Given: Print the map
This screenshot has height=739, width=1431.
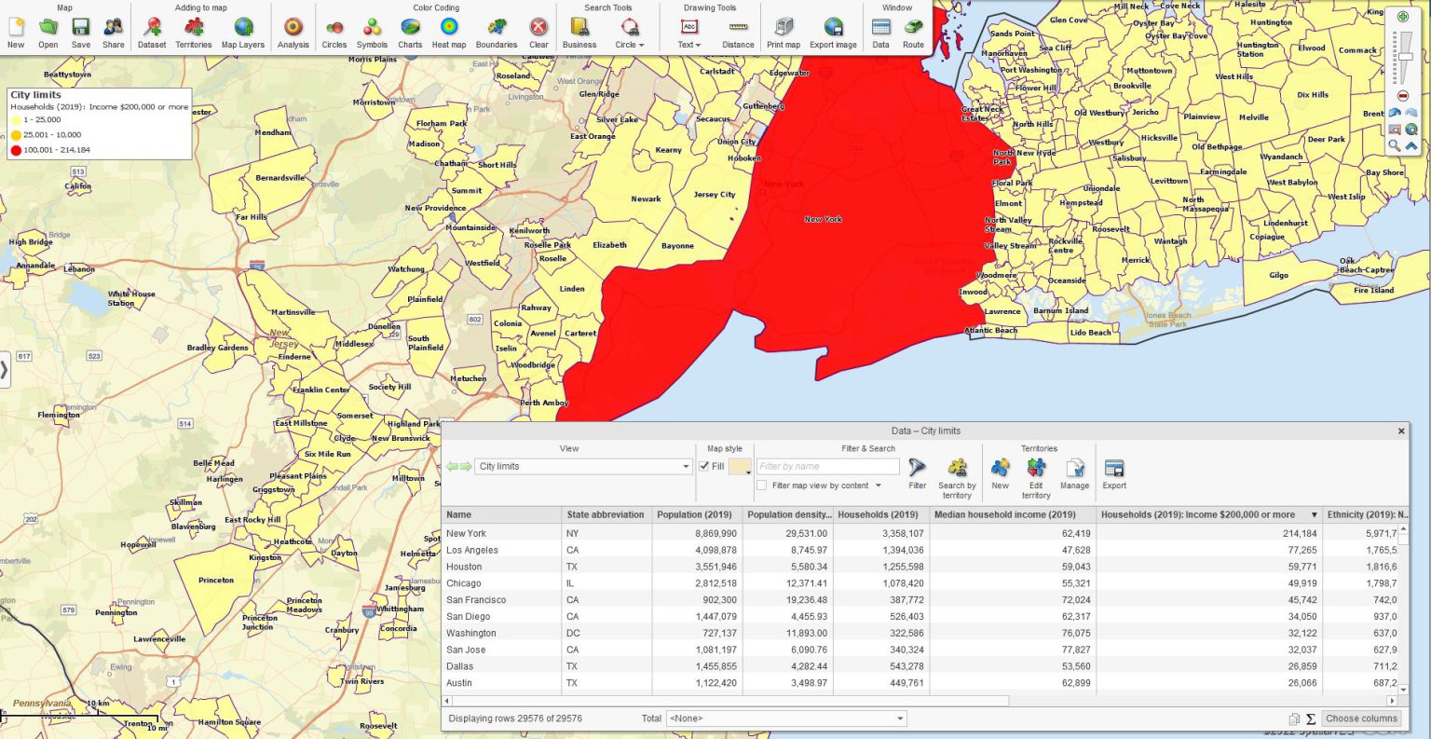Looking at the screenshot, I should click(784, 32).
